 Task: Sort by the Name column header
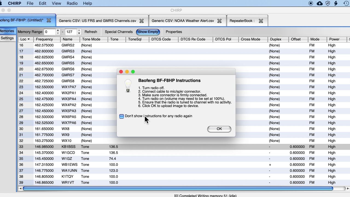[x=70, y=39]
